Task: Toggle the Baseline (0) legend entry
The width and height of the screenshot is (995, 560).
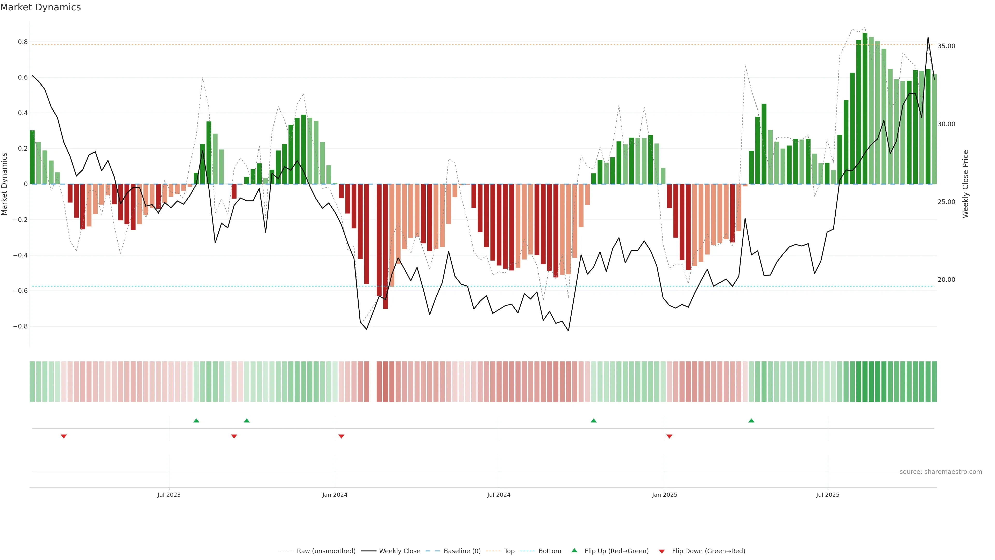Action: [462, 551]
